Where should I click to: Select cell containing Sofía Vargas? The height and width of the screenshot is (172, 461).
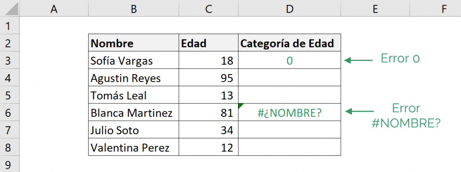click(x=133, y=60)
